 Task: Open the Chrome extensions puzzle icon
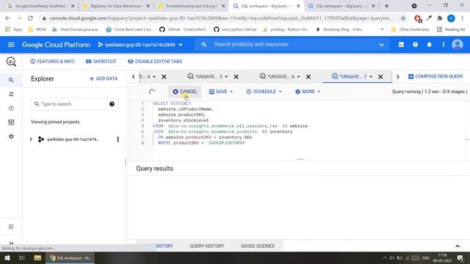(440, 18)
